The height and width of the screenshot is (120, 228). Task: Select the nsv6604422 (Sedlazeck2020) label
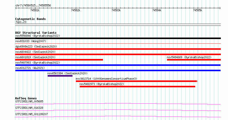[35, 52]
